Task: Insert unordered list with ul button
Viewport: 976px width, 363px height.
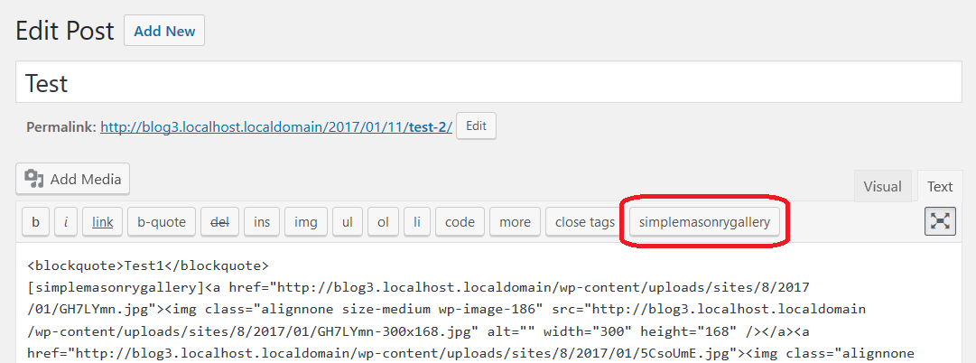Action: pyautogui.click(x=348, y=221)
